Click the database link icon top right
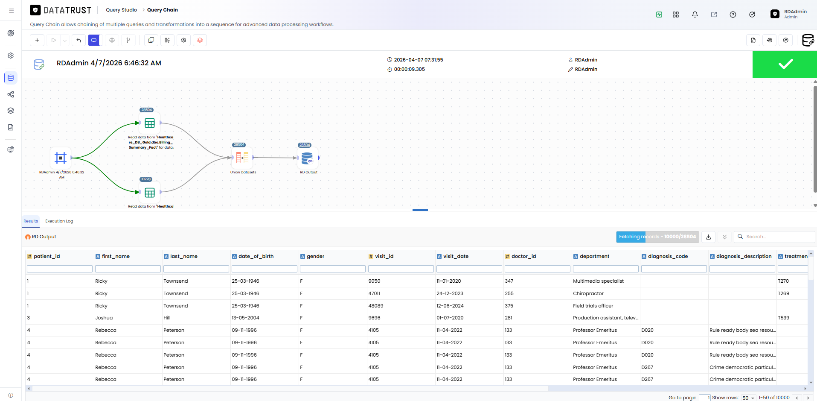The image size is (817, 401). 808,40
